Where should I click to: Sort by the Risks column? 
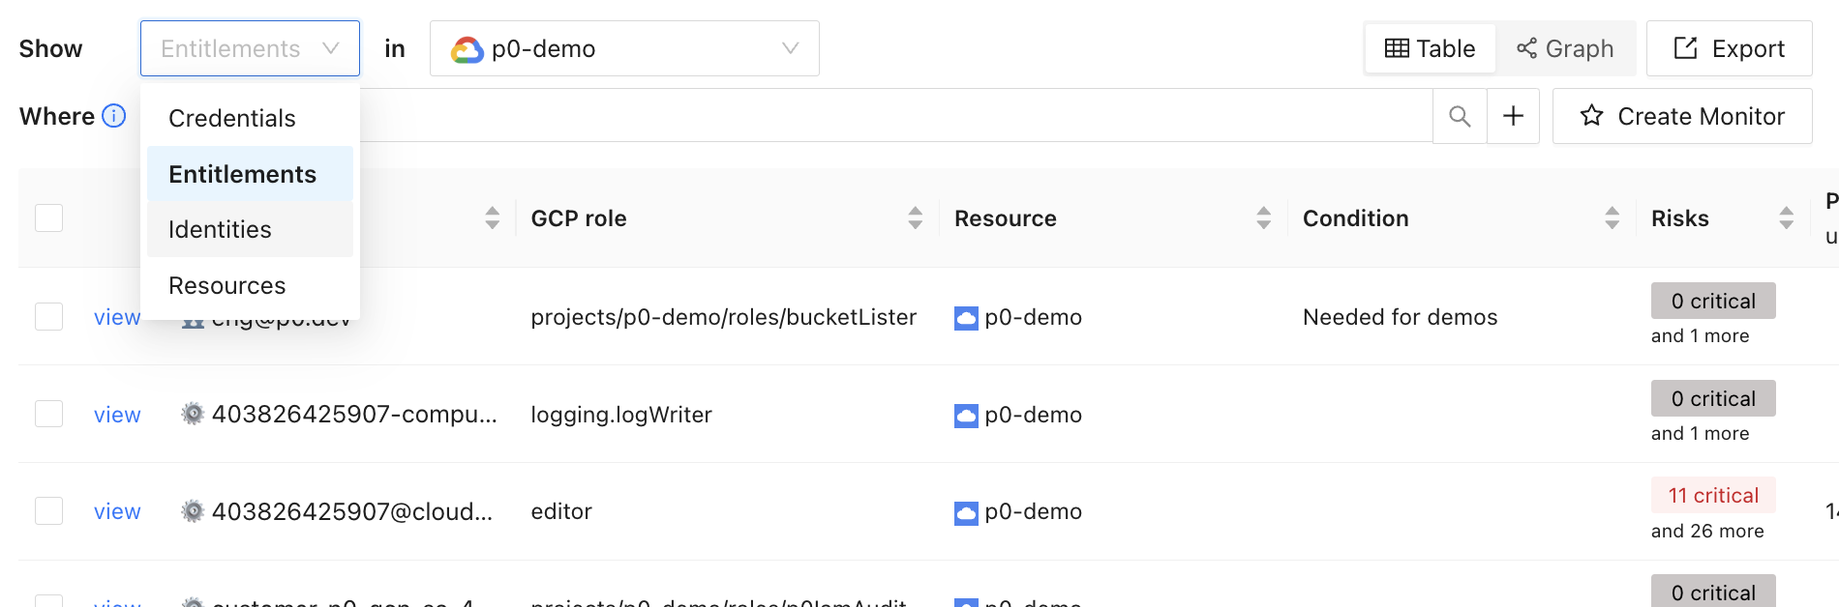[x=1786, y=218]
